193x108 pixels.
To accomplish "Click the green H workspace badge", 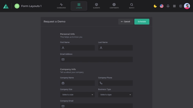I will click(x=17, y=6).
